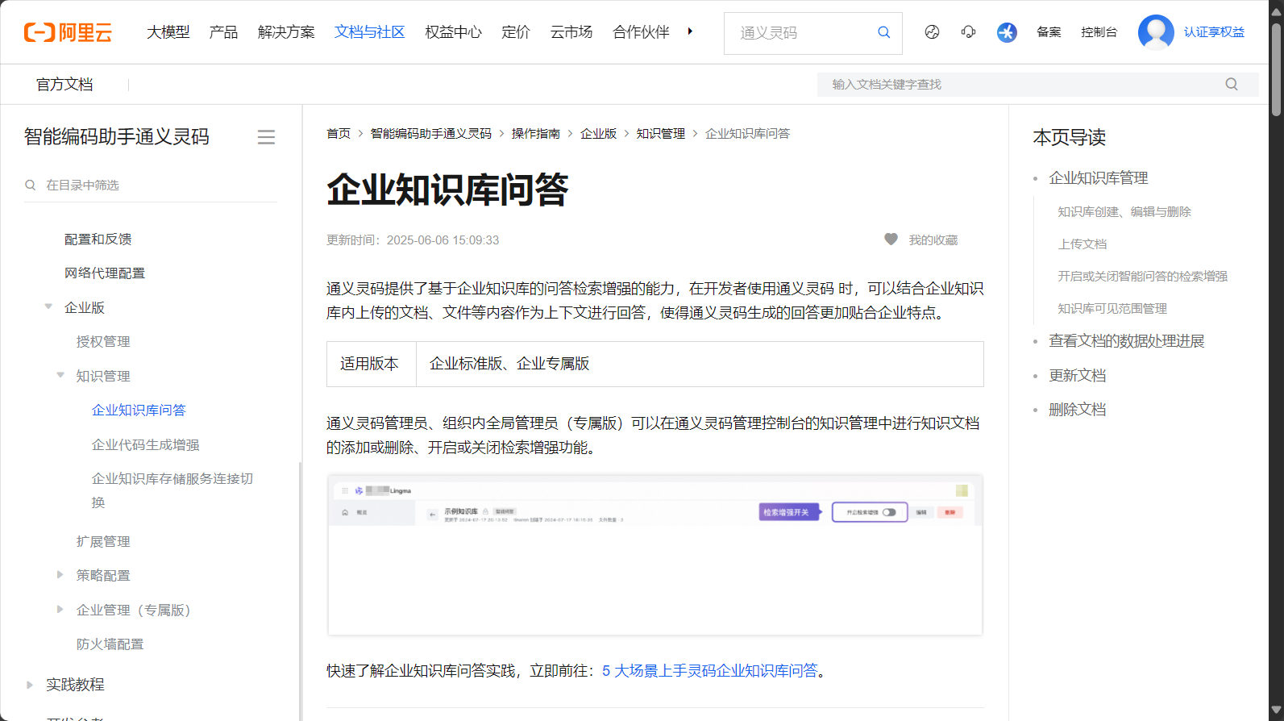Viewport: 1284px width, 721px height.
Task: Open the 权益中心 nav menu
Action: (453, 32)
